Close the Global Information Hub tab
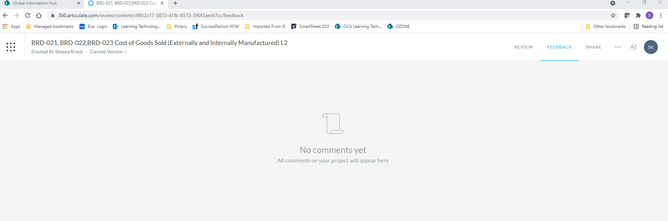This screenshot has height=221, width=668. (78, 3)
